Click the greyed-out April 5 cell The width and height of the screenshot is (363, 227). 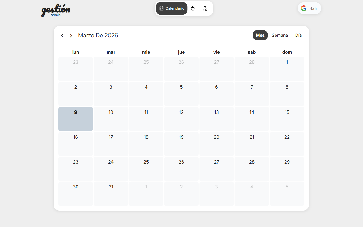tap(287, 194)
